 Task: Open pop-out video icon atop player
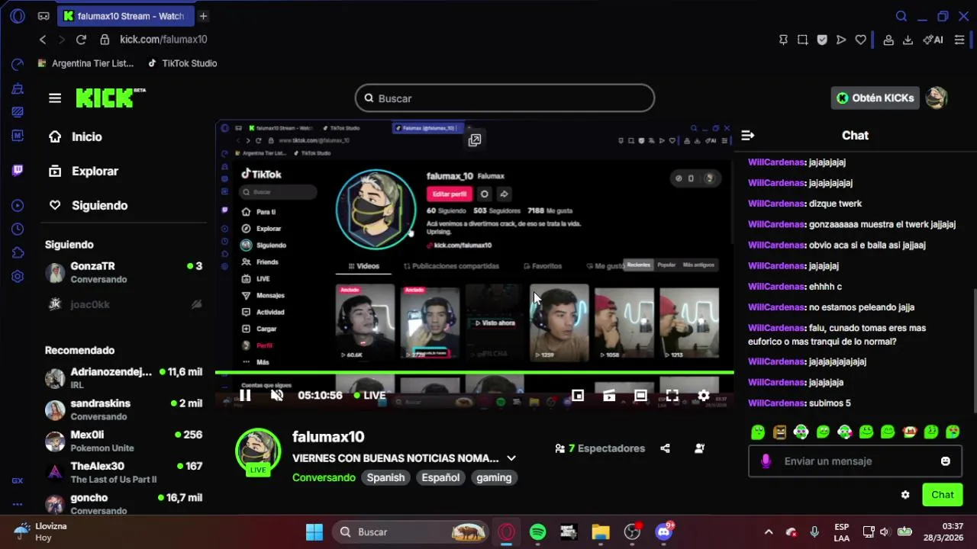(x=475, y=140)
